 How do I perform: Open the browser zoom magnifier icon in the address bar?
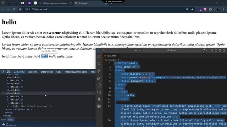187,10
